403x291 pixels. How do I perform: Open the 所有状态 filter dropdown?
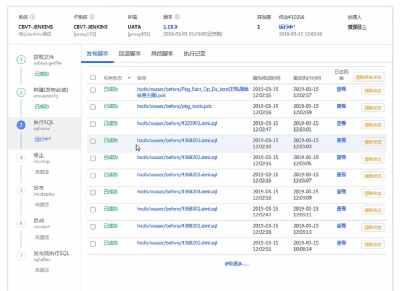point(129,78)
